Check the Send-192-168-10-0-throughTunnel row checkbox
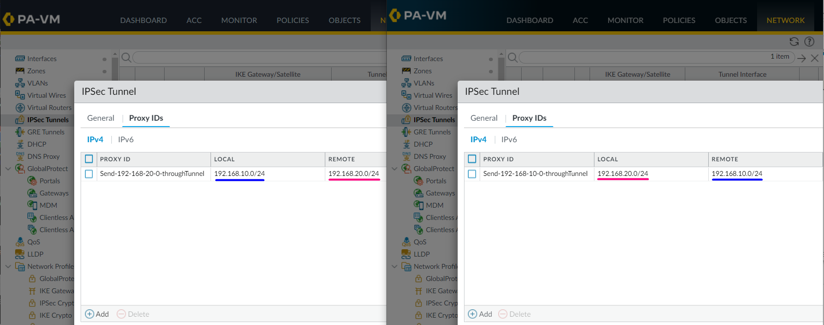This screenshot has height=325, width=824. 472,174
